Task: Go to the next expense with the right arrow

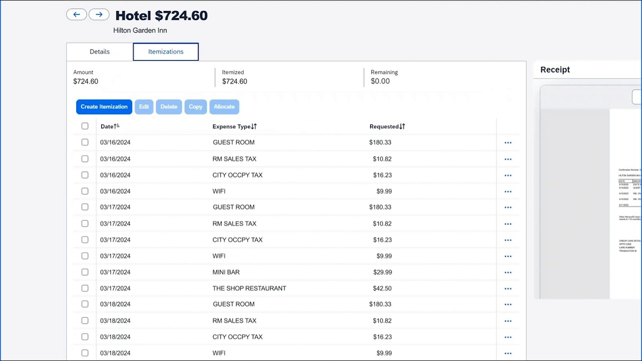Action: (99, 15)
